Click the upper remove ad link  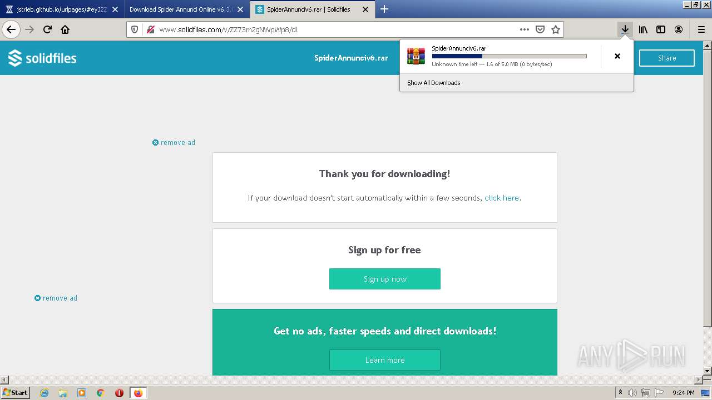coord(174,143)
